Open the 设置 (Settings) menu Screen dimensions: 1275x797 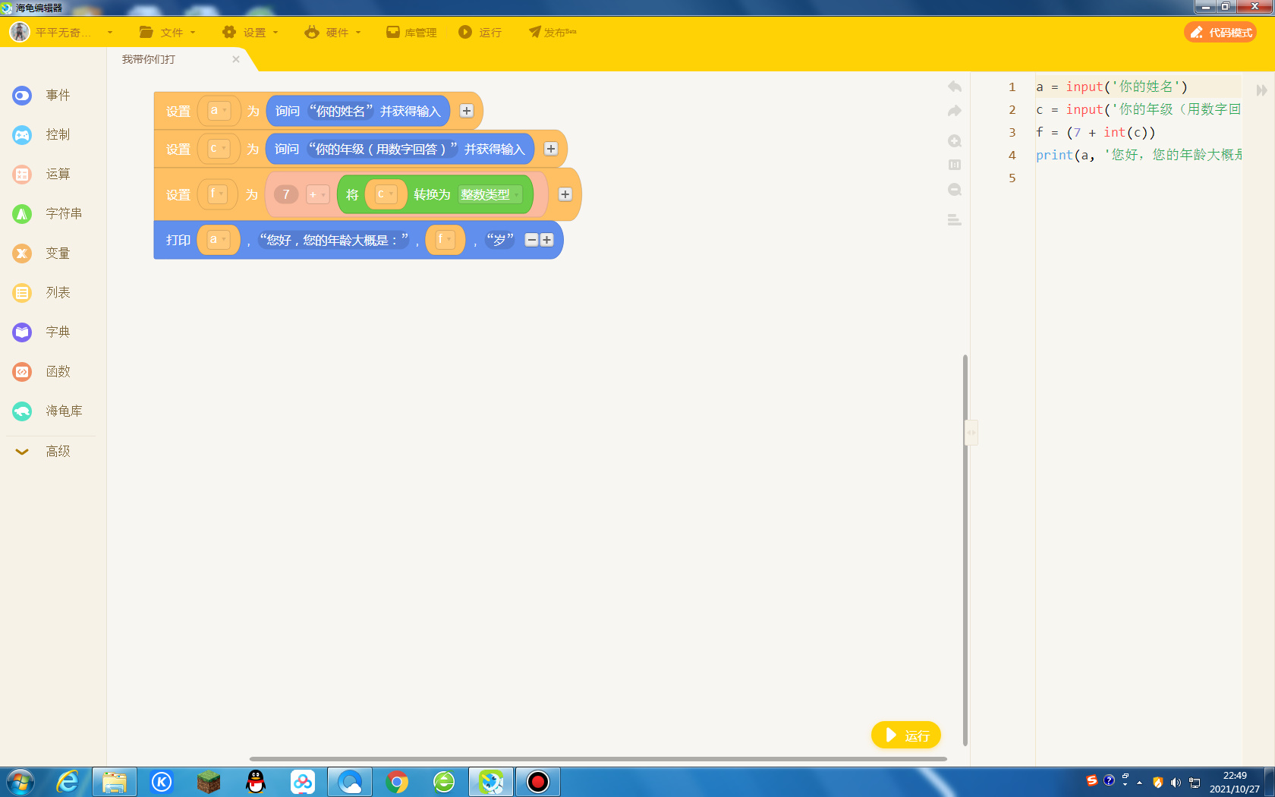[250, 33]
